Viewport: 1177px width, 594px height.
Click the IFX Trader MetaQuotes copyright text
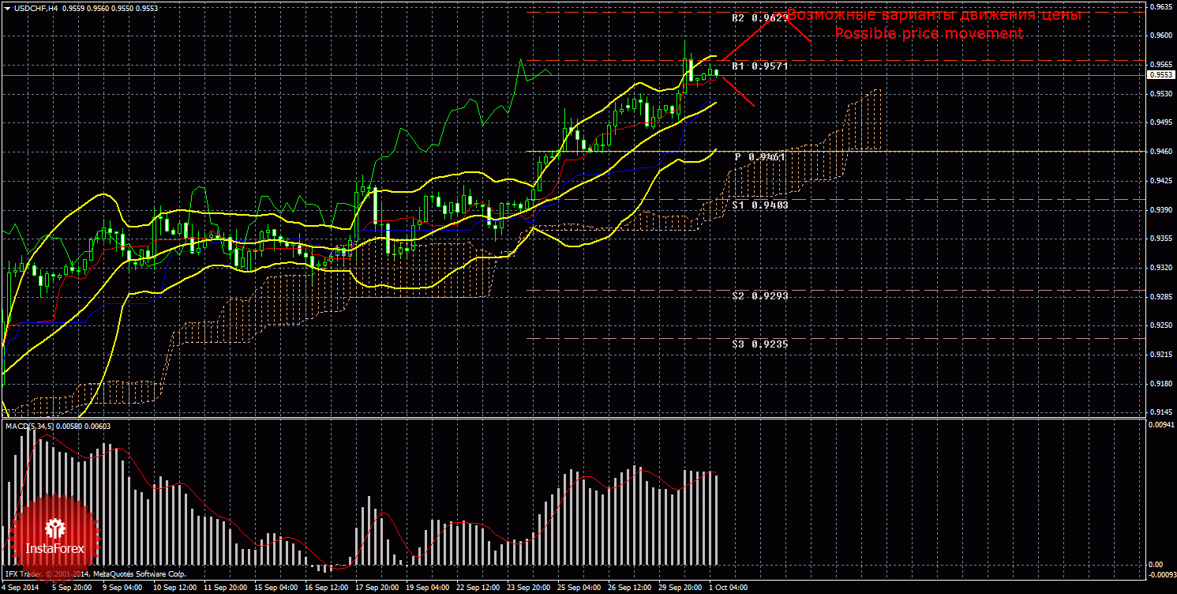click(95, 574)
